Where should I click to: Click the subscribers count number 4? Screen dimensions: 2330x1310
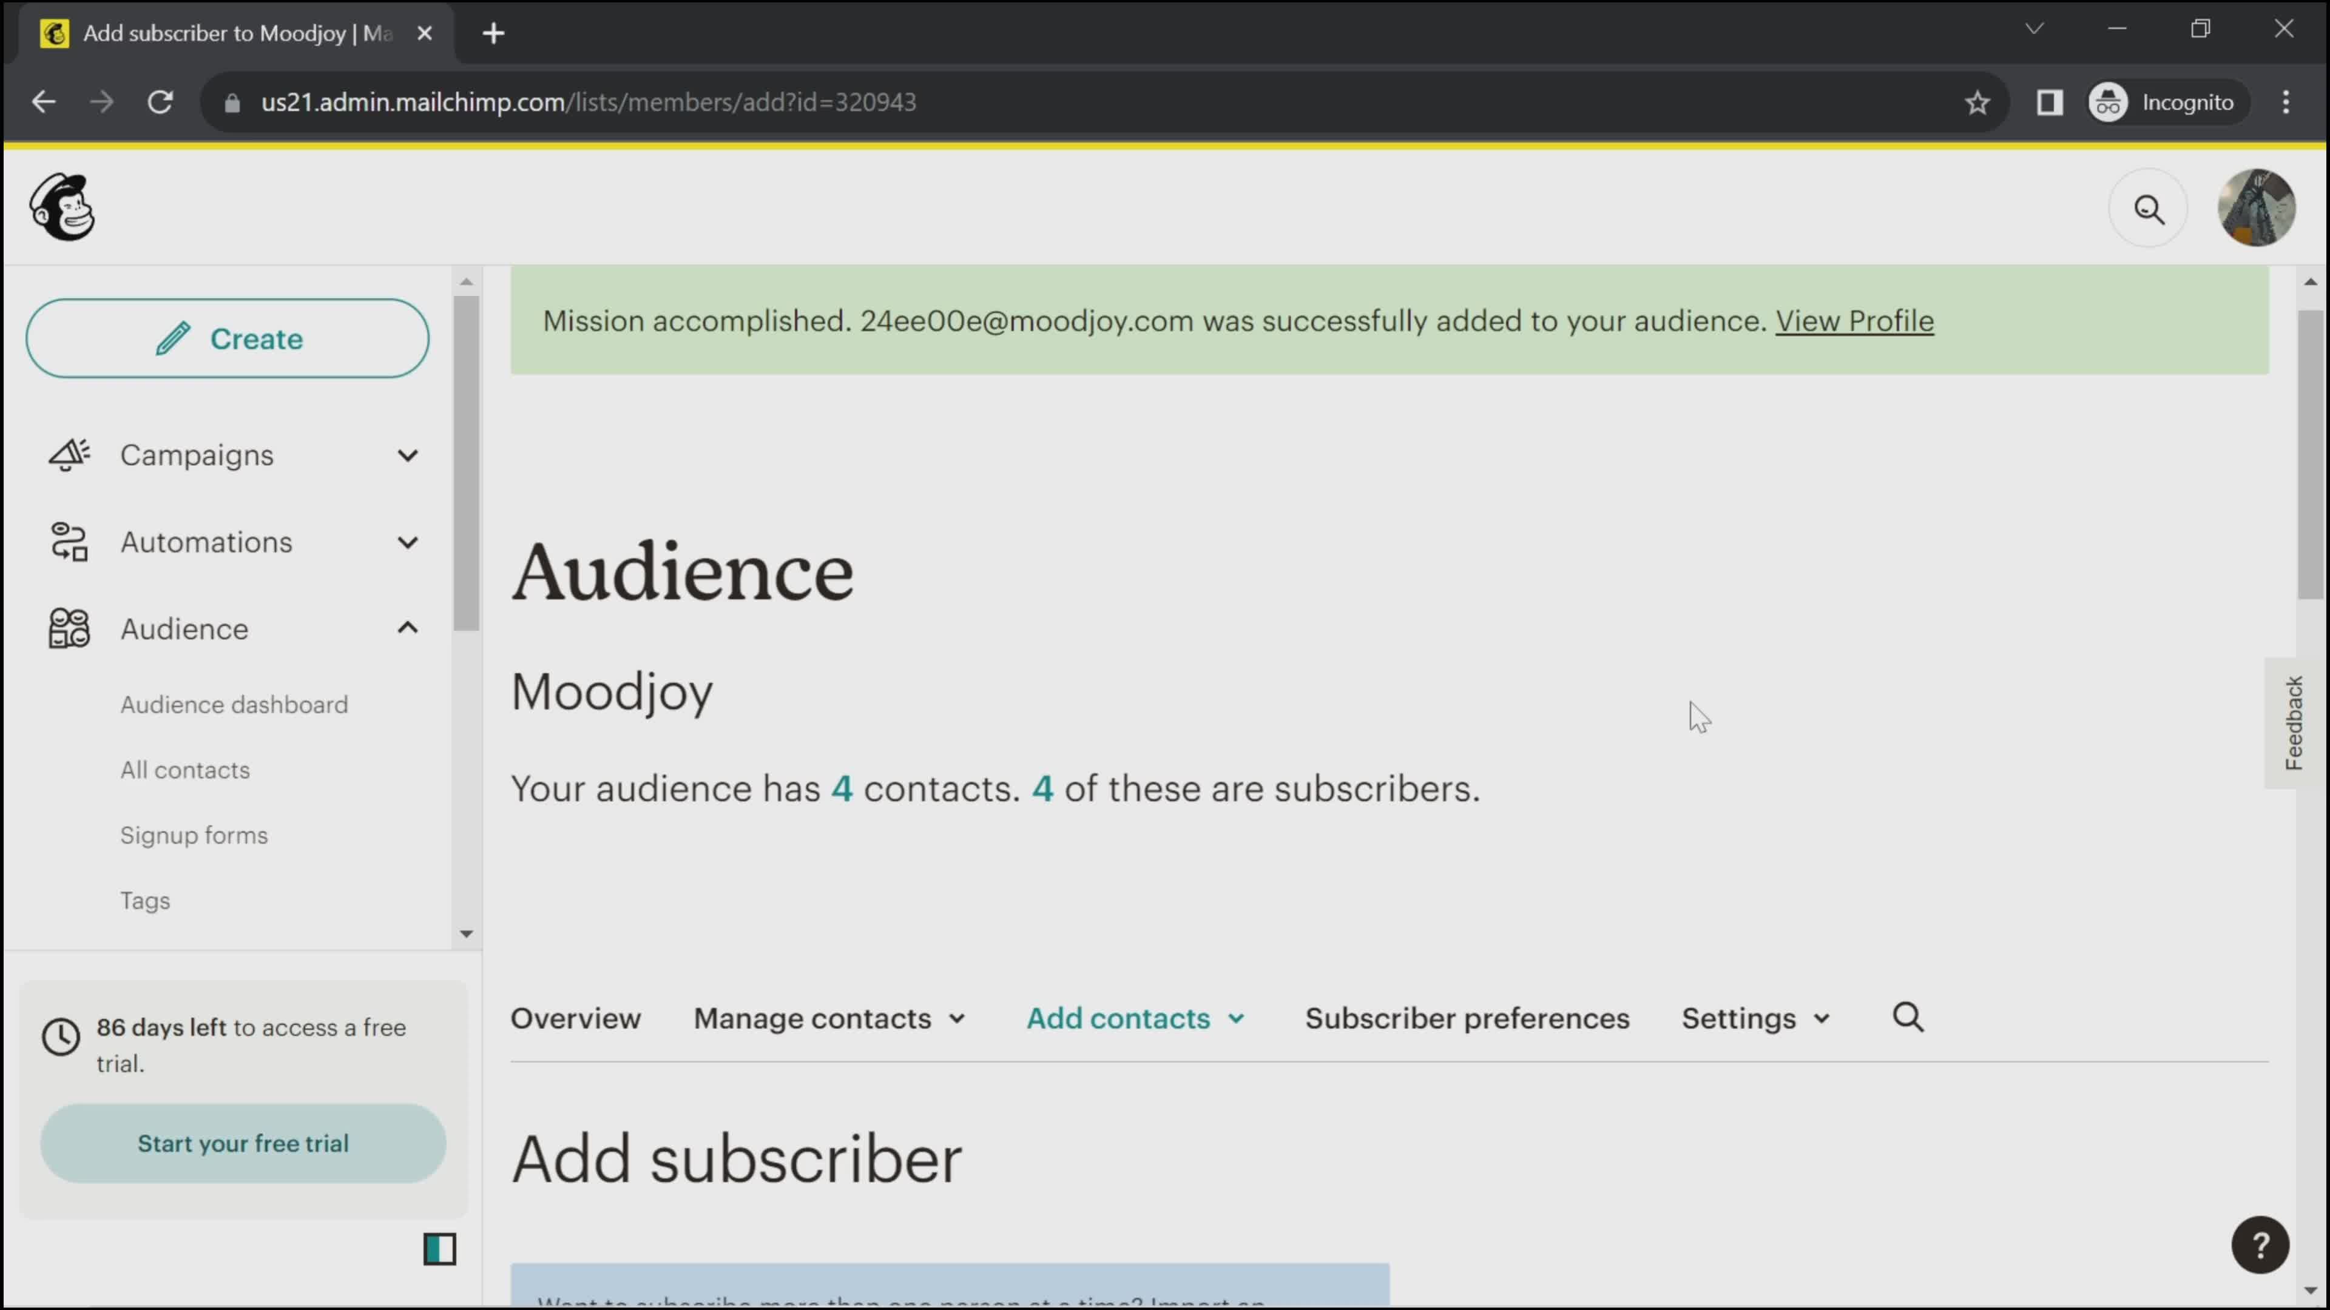(x=1043, y=788)
